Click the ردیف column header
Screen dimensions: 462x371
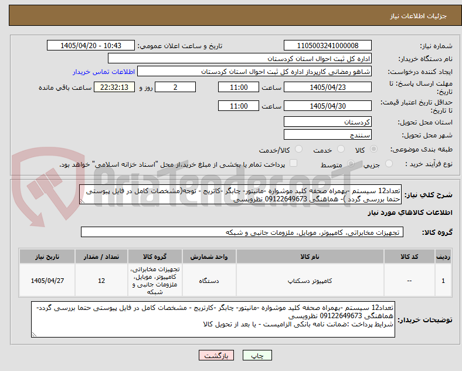point(443,257)
